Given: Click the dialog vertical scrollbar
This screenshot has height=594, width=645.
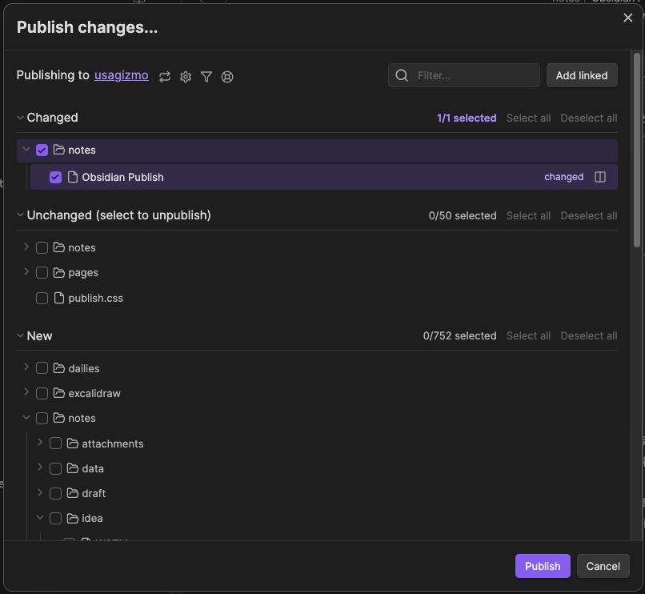Looking at the screenshot, I should coord(637,151).
